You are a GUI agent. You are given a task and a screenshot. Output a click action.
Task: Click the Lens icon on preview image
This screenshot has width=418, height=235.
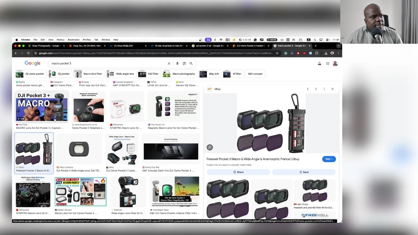point(210,148)
